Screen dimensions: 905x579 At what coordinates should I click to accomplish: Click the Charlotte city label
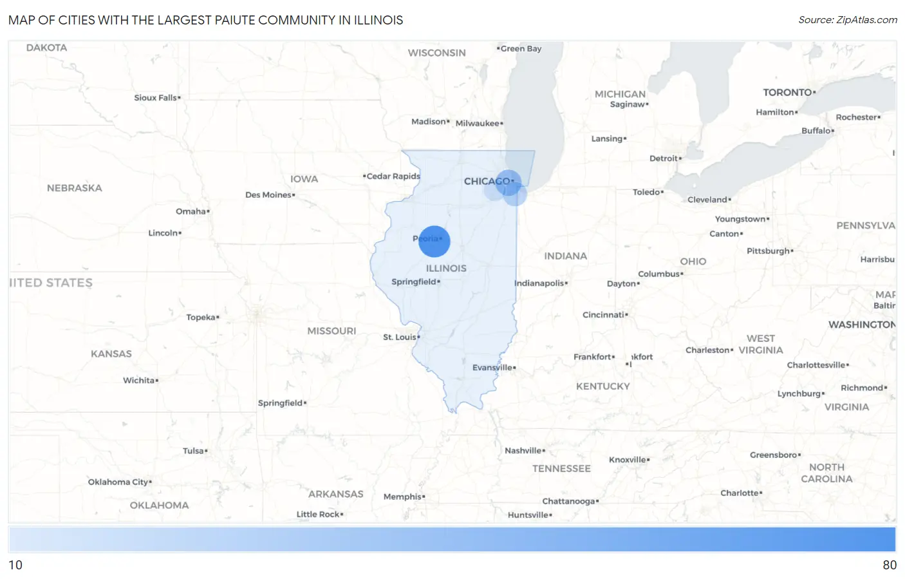741,493
